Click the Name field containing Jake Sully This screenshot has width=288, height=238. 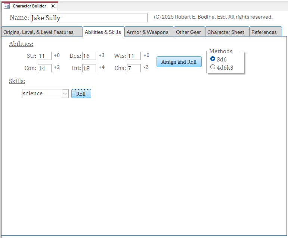(89, 18)
